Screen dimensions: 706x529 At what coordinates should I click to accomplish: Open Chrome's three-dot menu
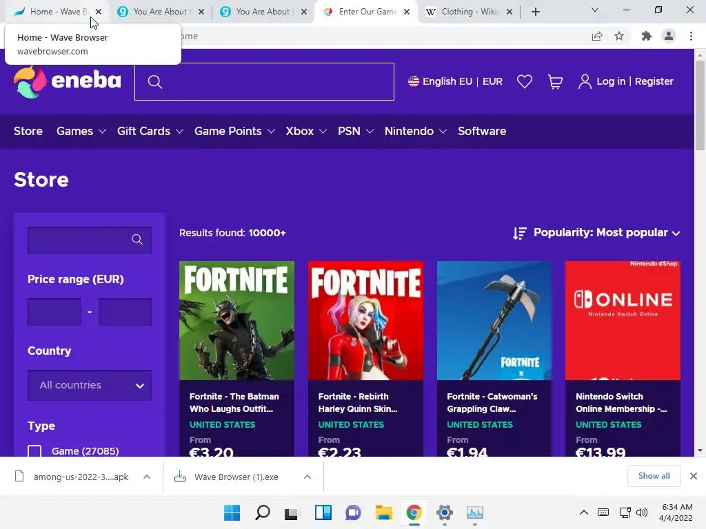(x=691, y=37)
